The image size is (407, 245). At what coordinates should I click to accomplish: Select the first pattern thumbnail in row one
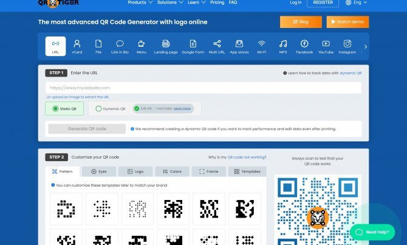pyautogui.click(x=66, y=209)
